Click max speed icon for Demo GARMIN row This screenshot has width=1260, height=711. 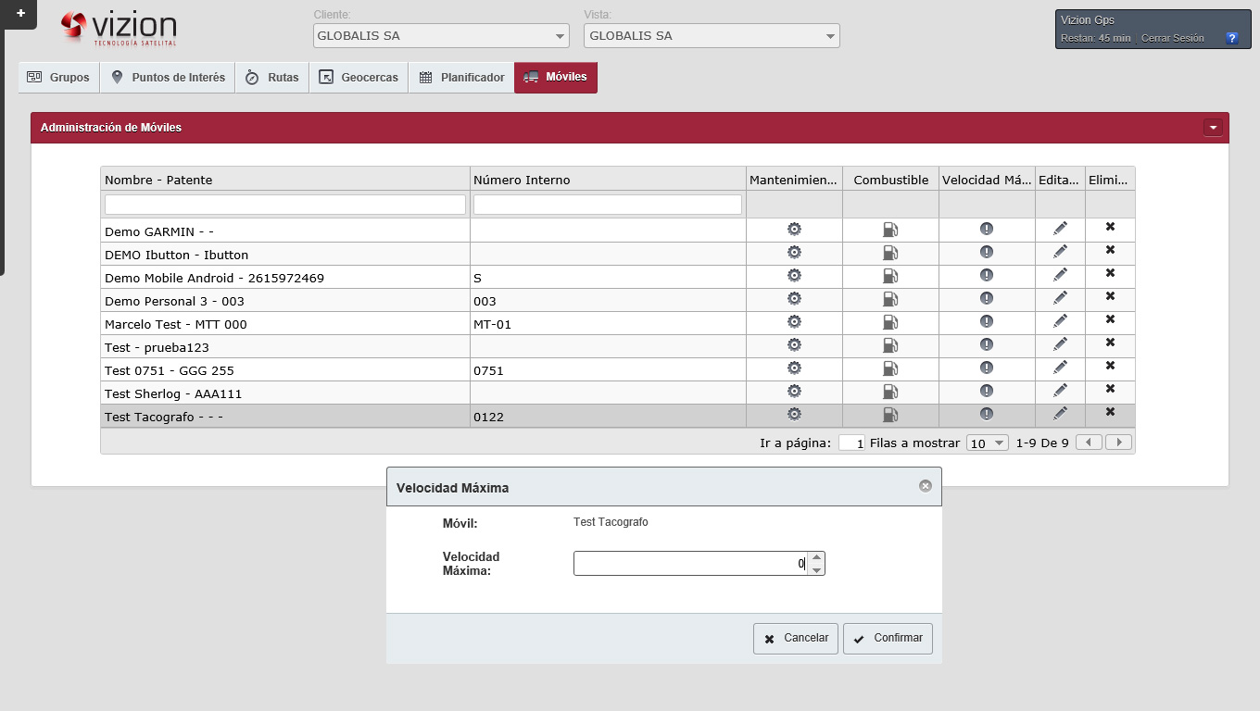coord(987,229)
